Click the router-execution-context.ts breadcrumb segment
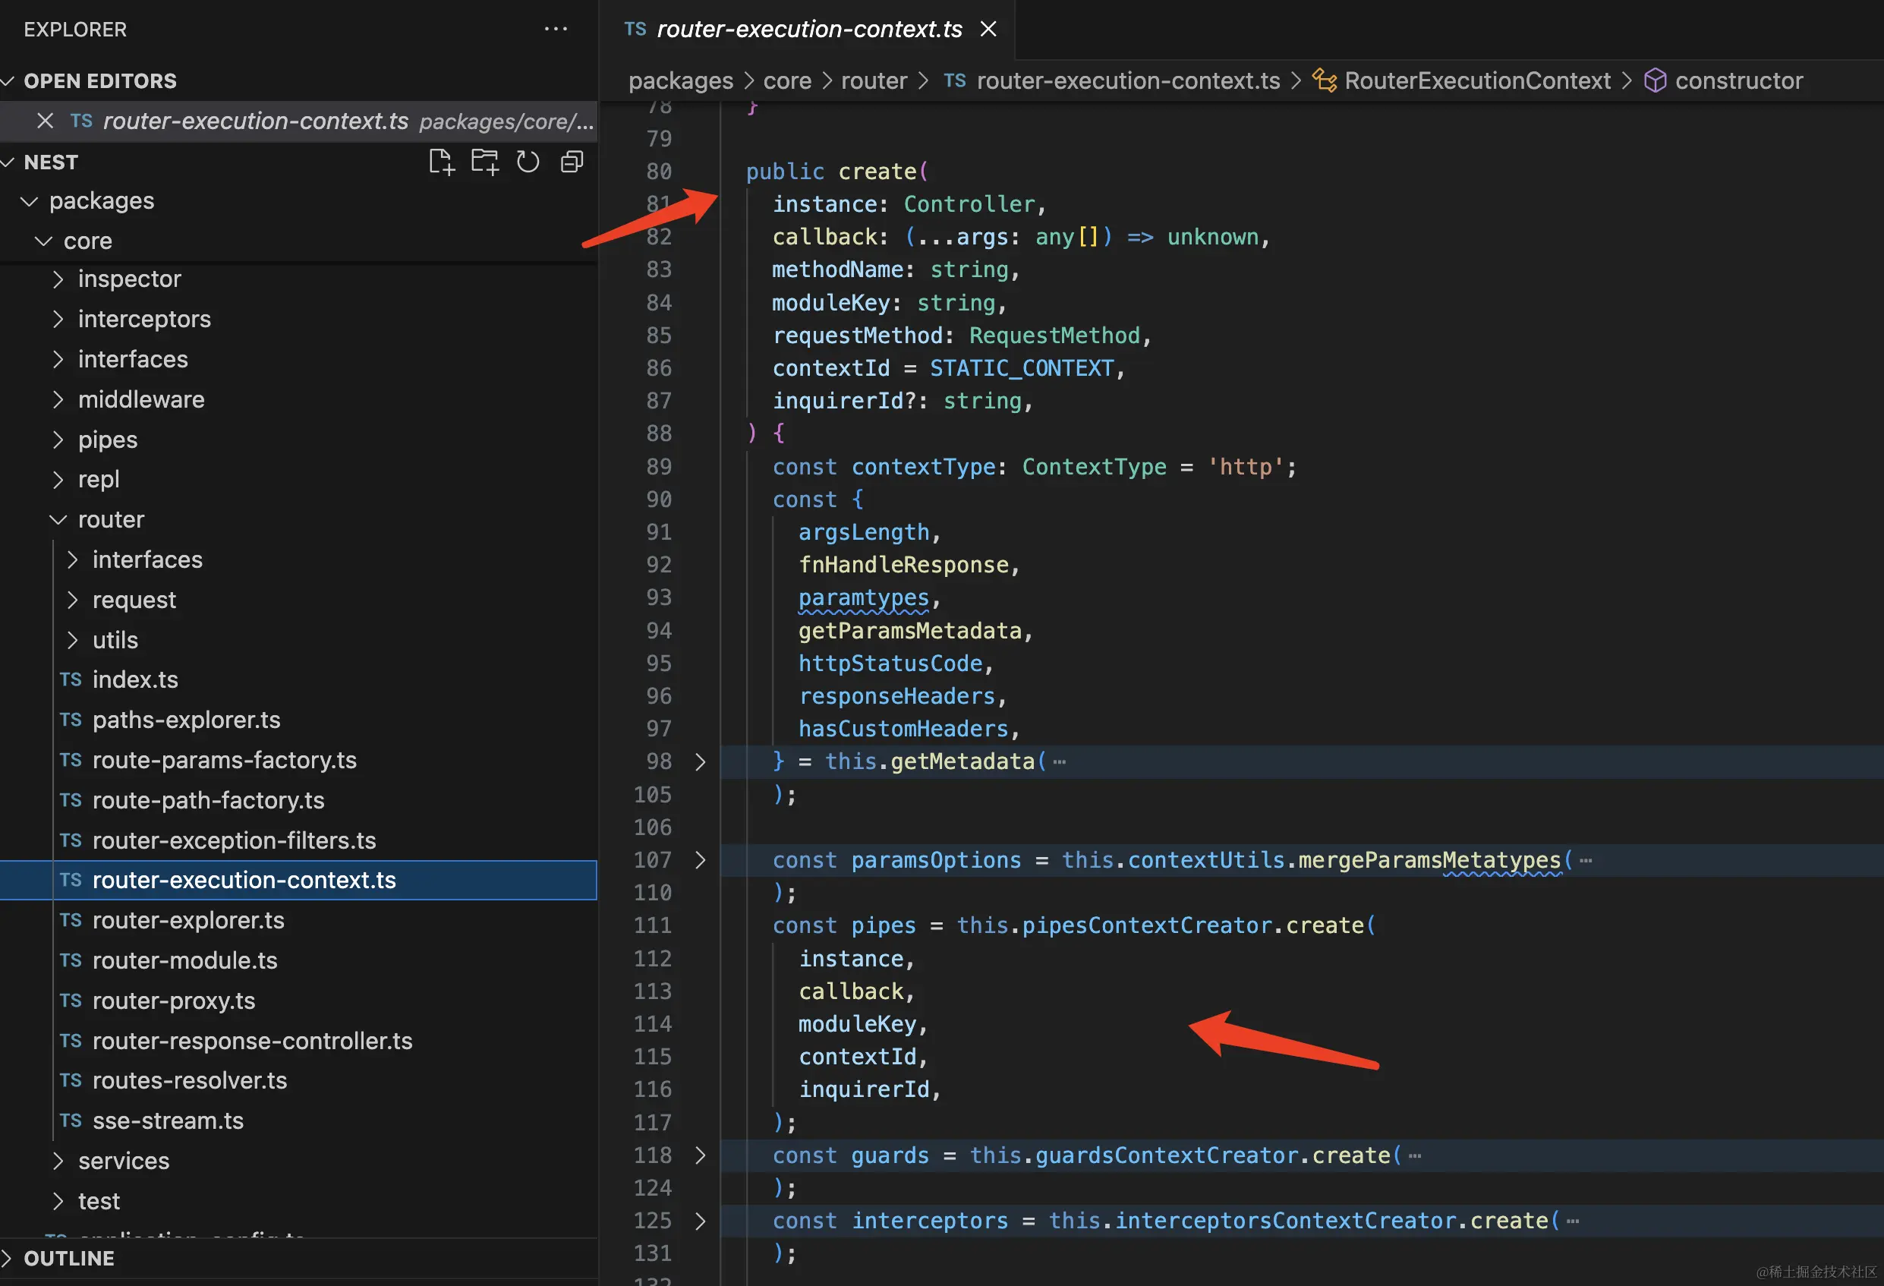Image resolution: width=1884 pixels, height=1286 pixels. point(1128,81)
